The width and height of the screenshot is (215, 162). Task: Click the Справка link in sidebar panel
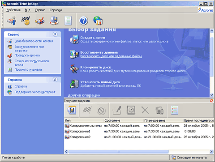pos(21,86)
